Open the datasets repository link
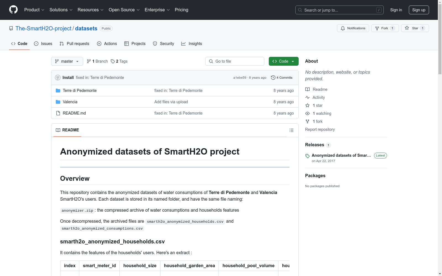442x276 pixels. click(86, 28)
